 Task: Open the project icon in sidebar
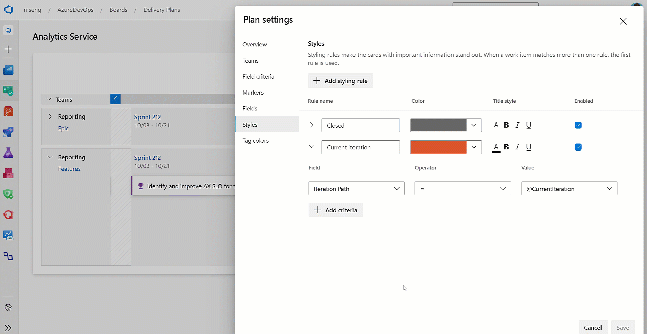[x=8, y=30]
